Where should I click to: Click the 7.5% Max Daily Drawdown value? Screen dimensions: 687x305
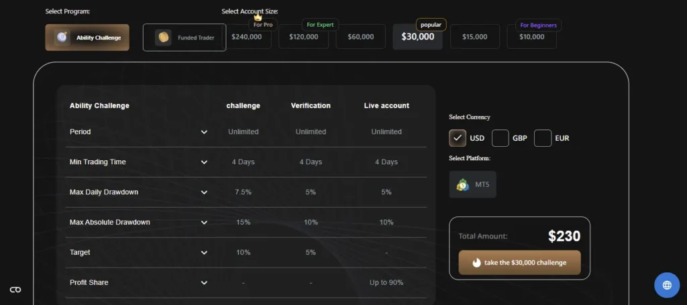(x=243, y=192)
